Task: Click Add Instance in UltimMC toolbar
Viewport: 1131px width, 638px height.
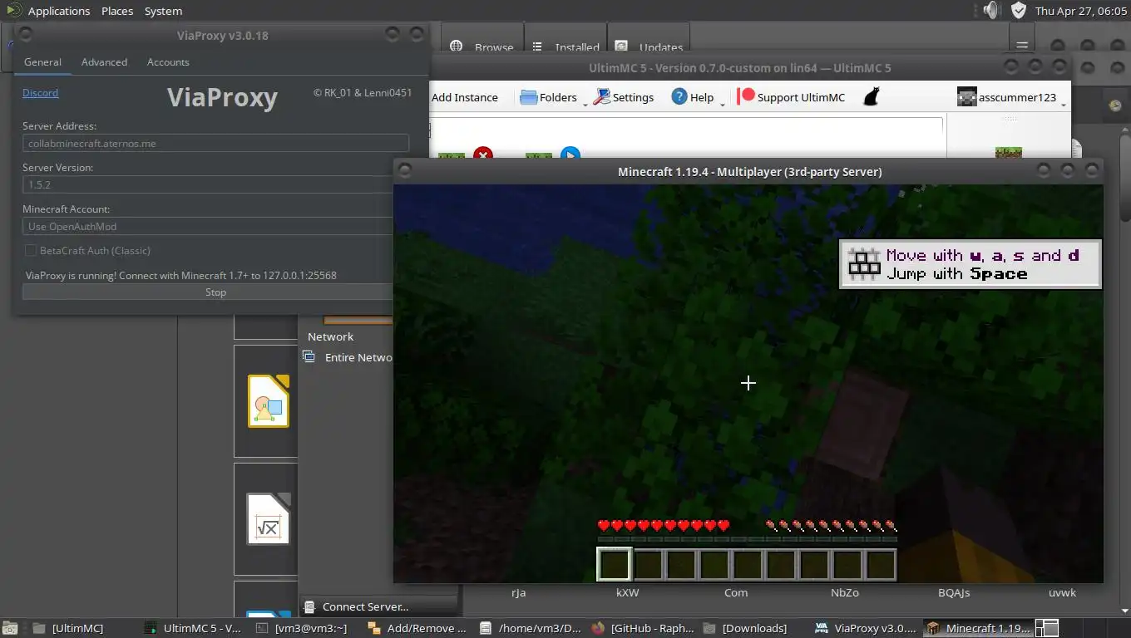Action: click(464, 97)
